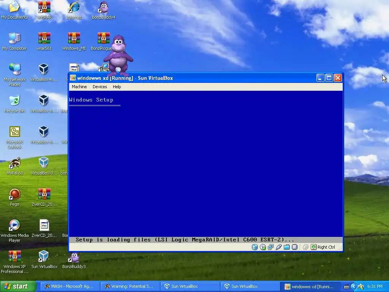
Task: Select the Windows XP Professional archive icon
Action: 15,262
